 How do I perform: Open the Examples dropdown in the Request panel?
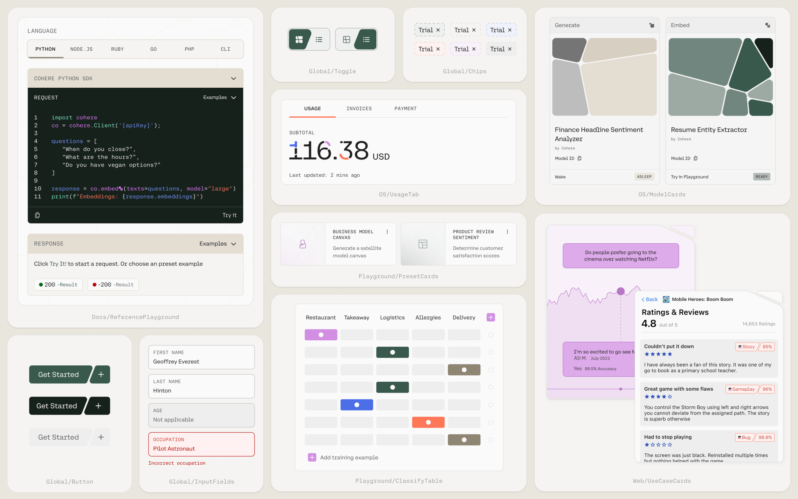(x=219, y=97)
